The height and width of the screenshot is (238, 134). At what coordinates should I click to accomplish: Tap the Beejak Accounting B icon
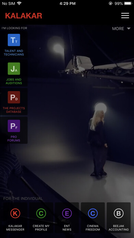[119, 213]
